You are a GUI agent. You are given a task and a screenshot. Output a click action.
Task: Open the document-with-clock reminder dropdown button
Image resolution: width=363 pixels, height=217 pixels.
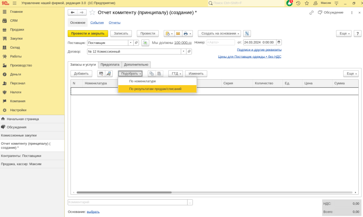[x=169, y=34]
